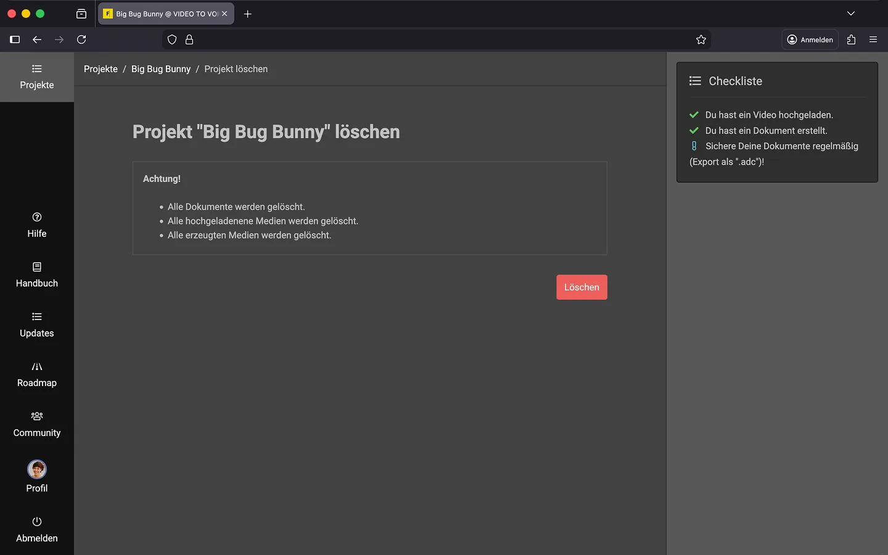Click the Profil avatar picture

point(37,470)
